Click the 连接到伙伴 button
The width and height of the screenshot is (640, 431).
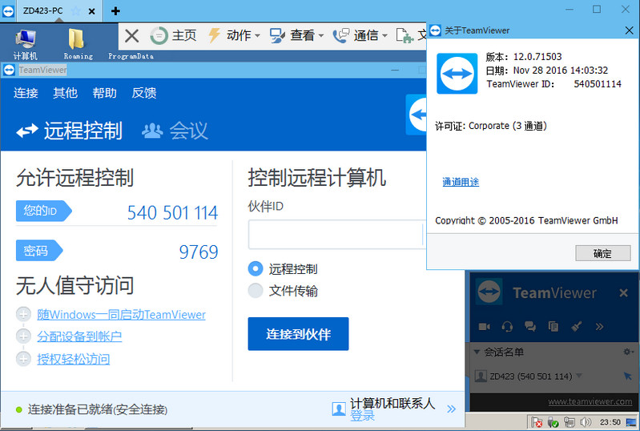(x=298, y=334)
